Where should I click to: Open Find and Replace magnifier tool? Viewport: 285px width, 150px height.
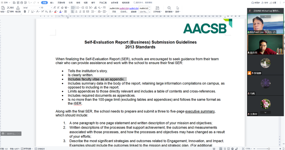click(x=169, y=8)
